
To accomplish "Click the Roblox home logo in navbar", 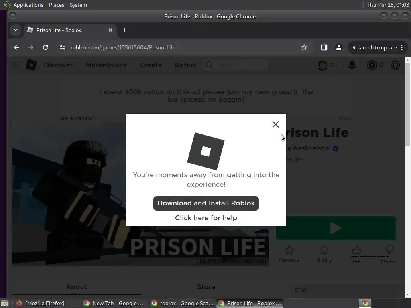I will click(x=31, y=65).
